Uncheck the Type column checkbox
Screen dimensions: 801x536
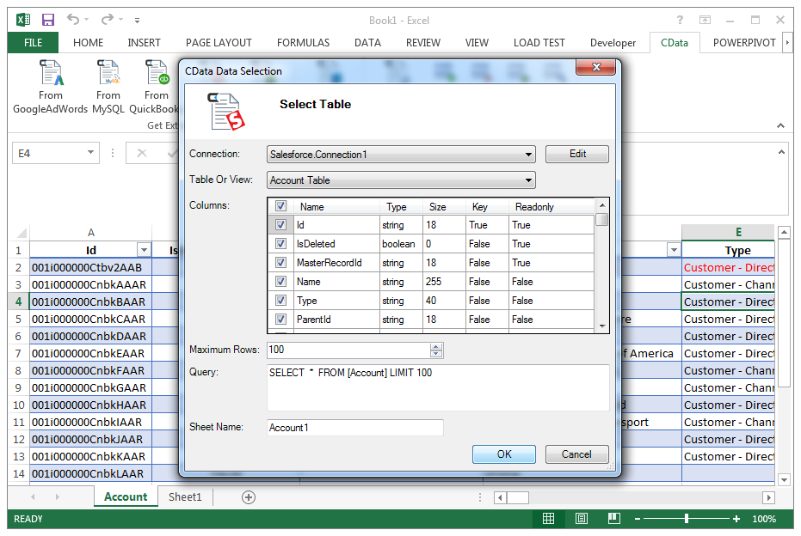tap(280, 301)
